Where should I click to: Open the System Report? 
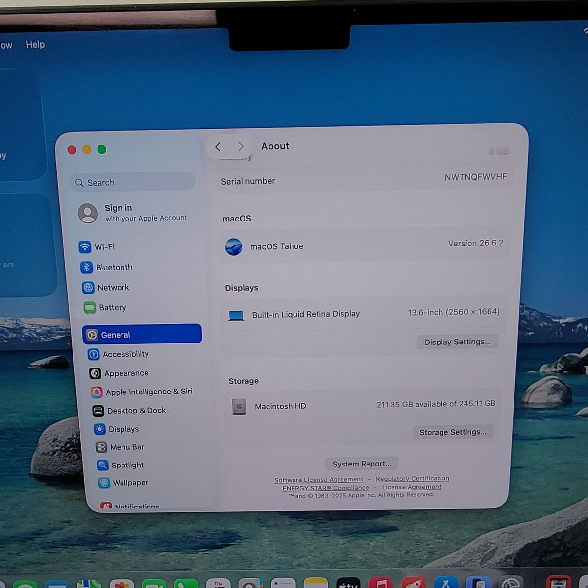362,464
